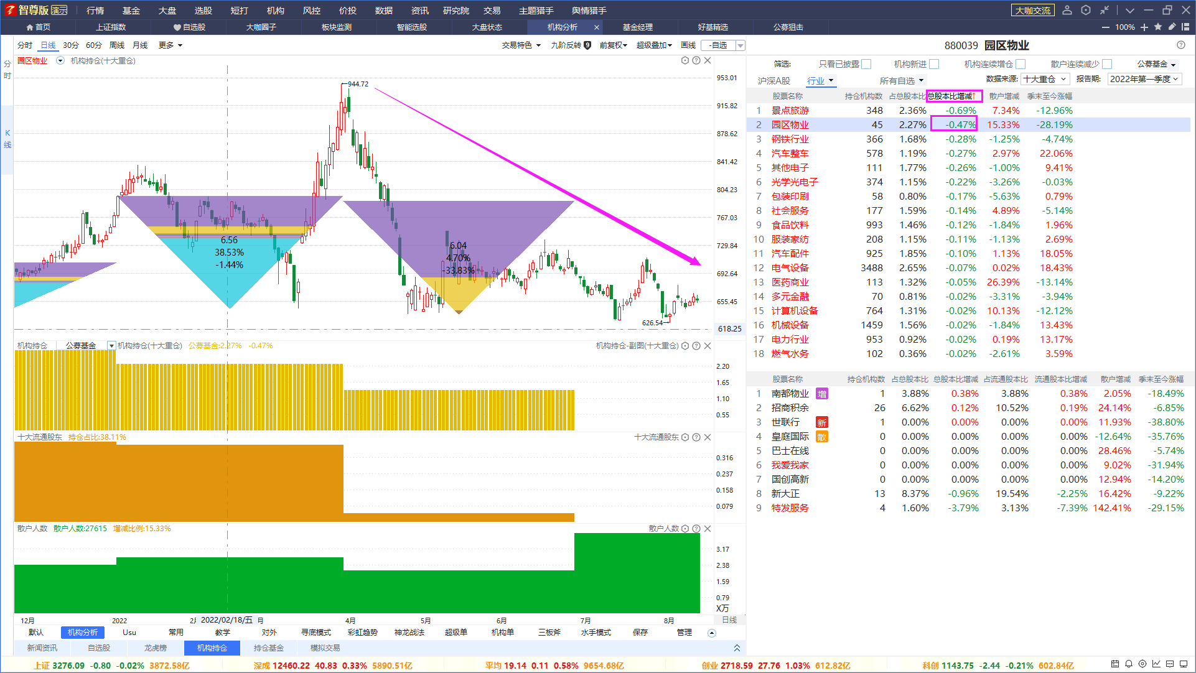The image size is (1196, 673).
Task: Open settings hexagon of 机构持仓-副图 panel
Action: [685, 346]
